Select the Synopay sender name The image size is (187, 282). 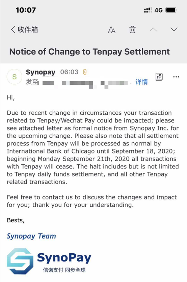(x=41, y=72)
